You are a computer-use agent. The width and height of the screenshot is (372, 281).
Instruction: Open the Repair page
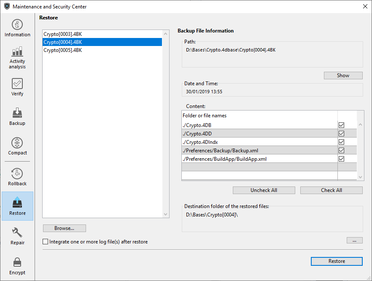point(17,232)
